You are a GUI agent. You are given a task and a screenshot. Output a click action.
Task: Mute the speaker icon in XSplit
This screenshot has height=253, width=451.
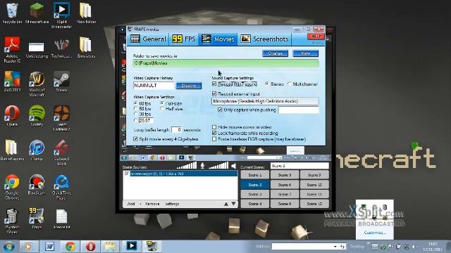point(233,166)
